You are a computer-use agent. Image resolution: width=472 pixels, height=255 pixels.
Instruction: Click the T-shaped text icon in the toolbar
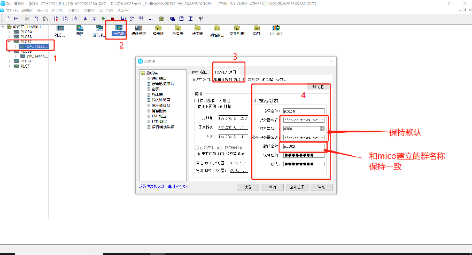[190, 19]
